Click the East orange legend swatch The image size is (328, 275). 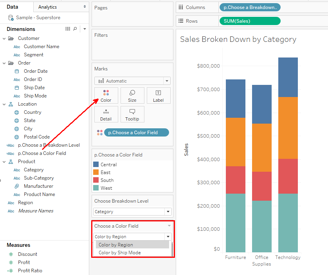(96, 173)
